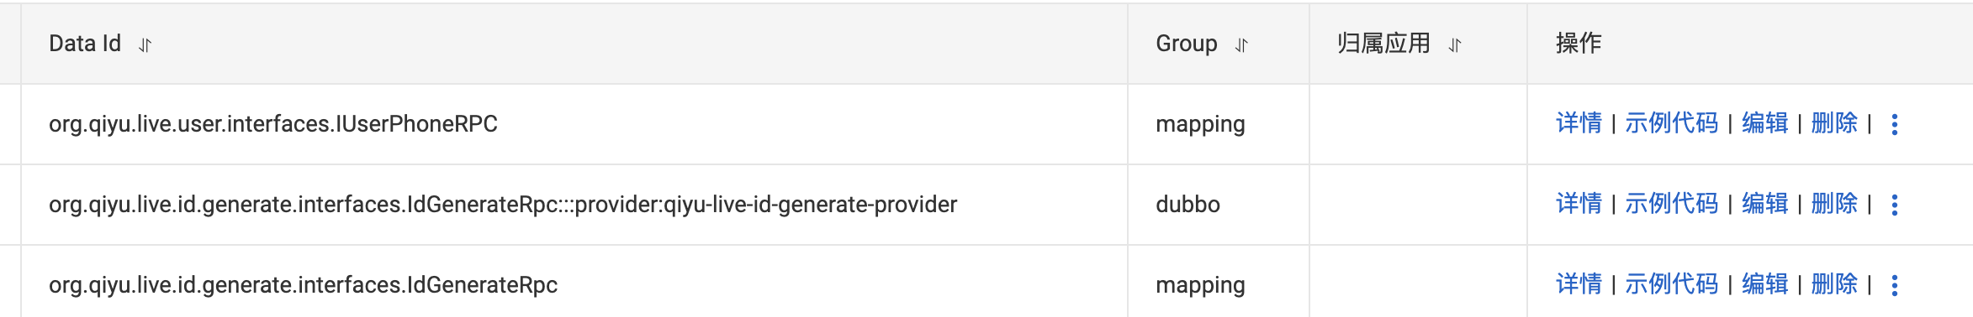The height and width of the screenshot is (317, 1973).
Task: Choose 删除 on the dubbo provider row
Action: pyautogui.click(x=1834, y=204)
